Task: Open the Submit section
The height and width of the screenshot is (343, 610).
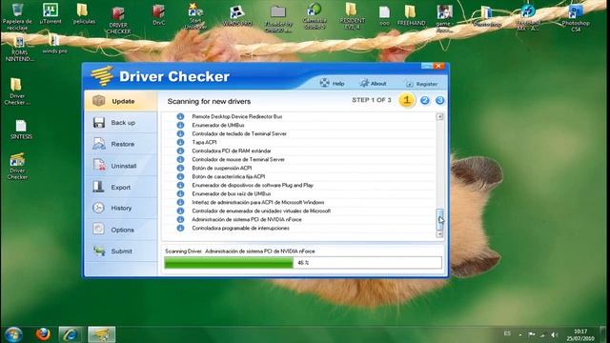Action: [x=121, y=252]
